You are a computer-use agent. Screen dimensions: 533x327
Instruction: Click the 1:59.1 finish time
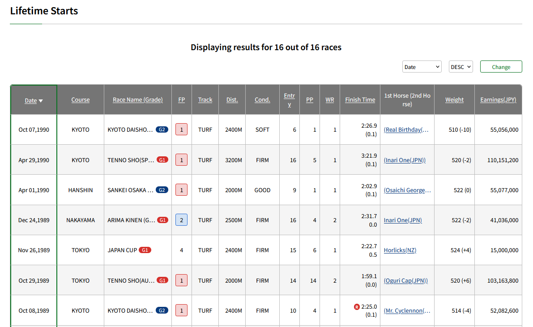(369, 276)
